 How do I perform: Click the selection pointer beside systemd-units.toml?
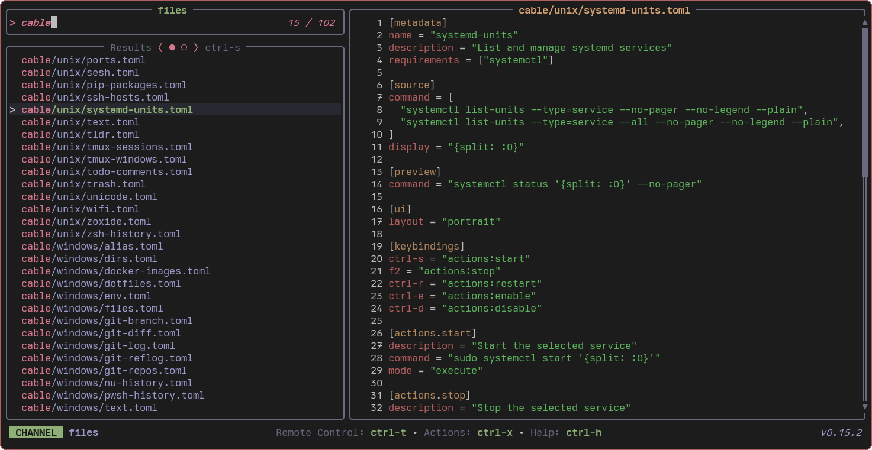click(12, 110)
